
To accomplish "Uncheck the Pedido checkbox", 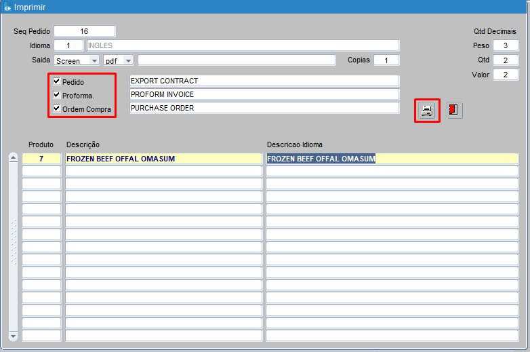I will pyautogui.click(x=57, y=81).
